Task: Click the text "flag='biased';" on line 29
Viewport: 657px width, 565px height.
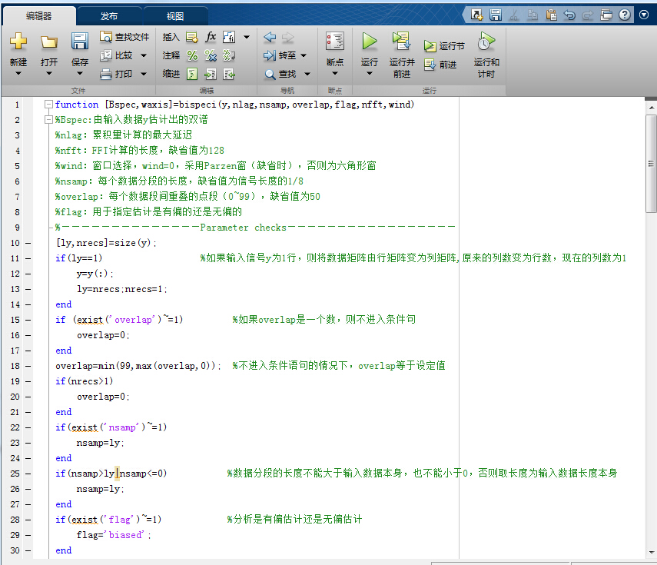Action: [x=114, y=535]
